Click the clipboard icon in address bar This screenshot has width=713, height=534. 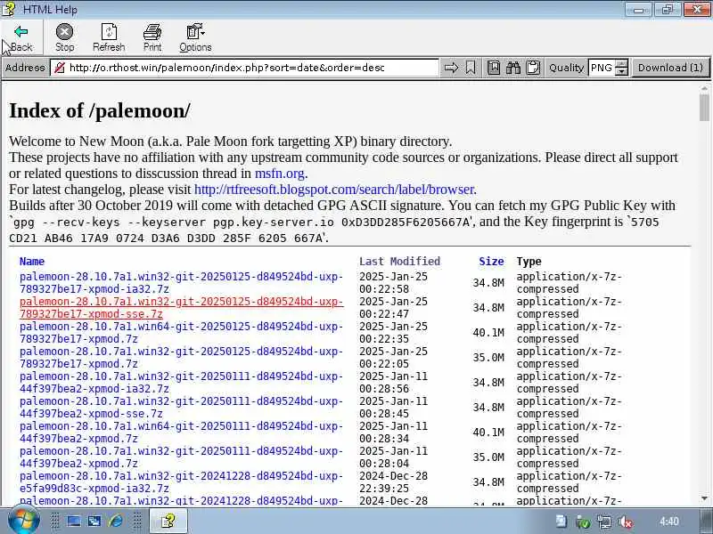(x=533, y=68)
